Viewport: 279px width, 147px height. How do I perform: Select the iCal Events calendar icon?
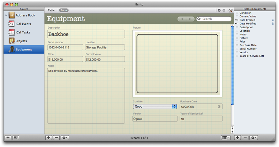[x=12, y=24]
